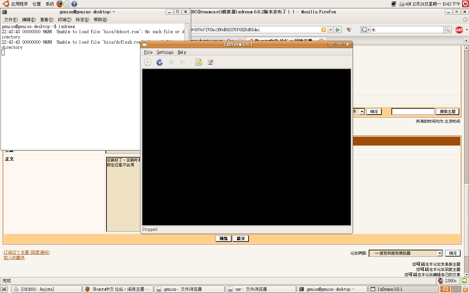Open lxDream Settings menu
This screenshot has height=293, width=469.
point(165,52)
